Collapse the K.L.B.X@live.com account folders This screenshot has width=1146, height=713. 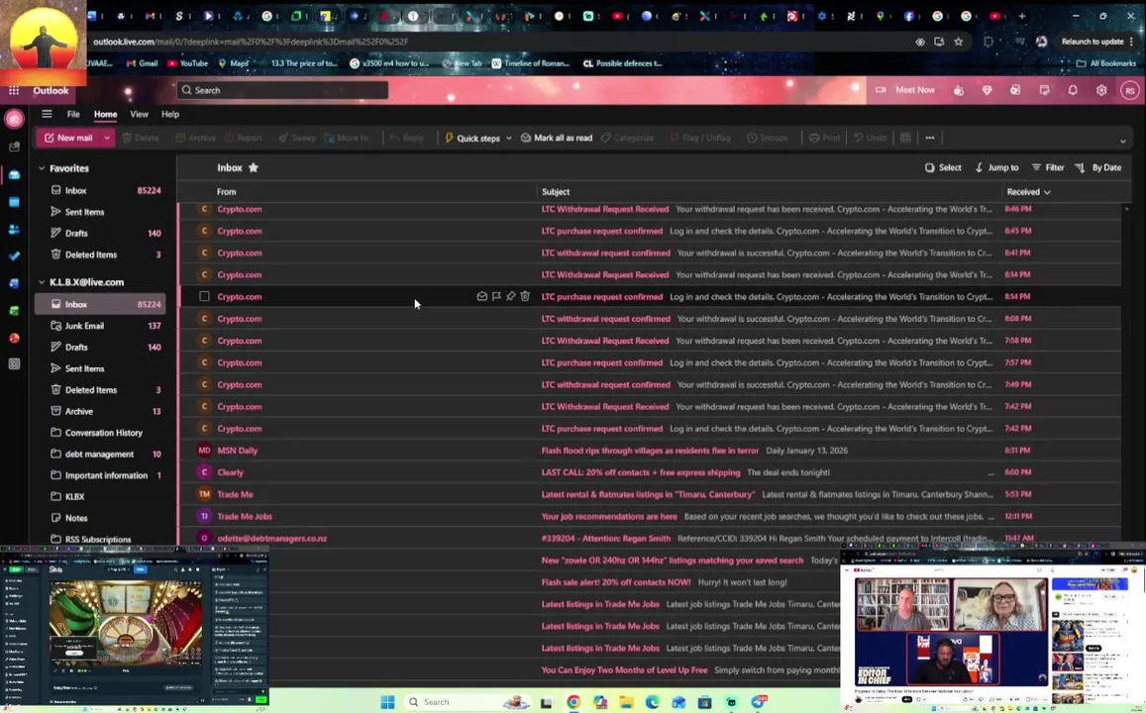[42, 282]
